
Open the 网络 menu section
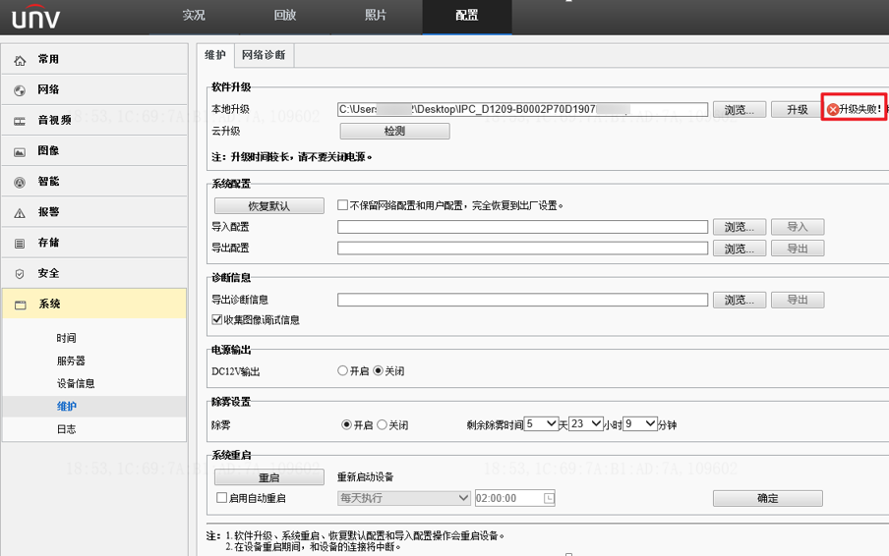coord(94,89)
